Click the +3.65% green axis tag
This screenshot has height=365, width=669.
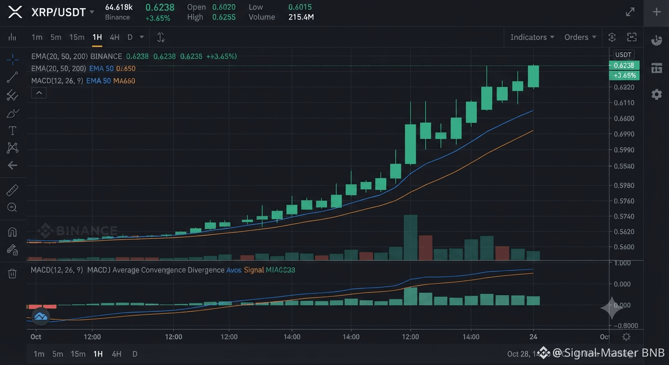624,76
